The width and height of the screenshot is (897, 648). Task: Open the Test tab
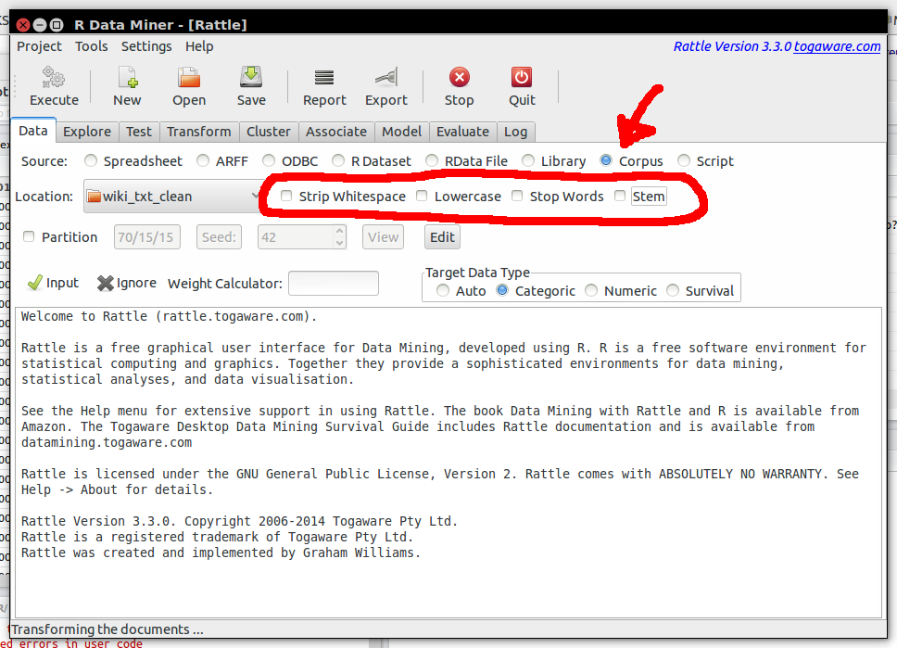tap(139, 132)
